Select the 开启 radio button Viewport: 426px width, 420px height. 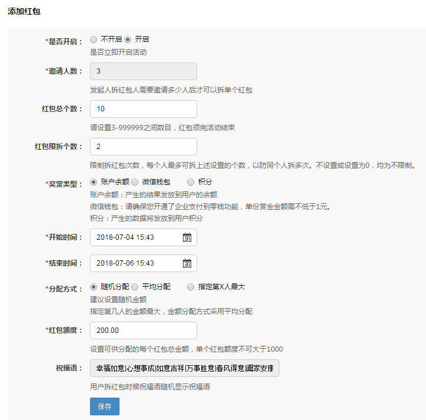click(128, 39)
